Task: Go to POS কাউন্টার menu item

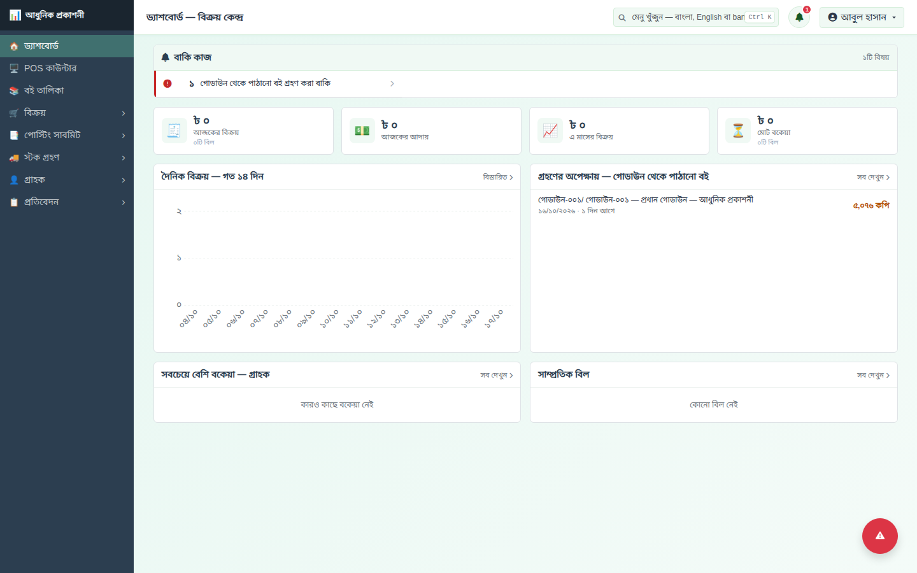Action: [67, 68]
